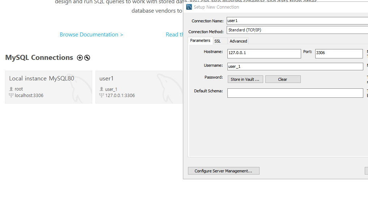
Task: Open the Local instance MySQL80 connection tile
Action: click(48, 87)
